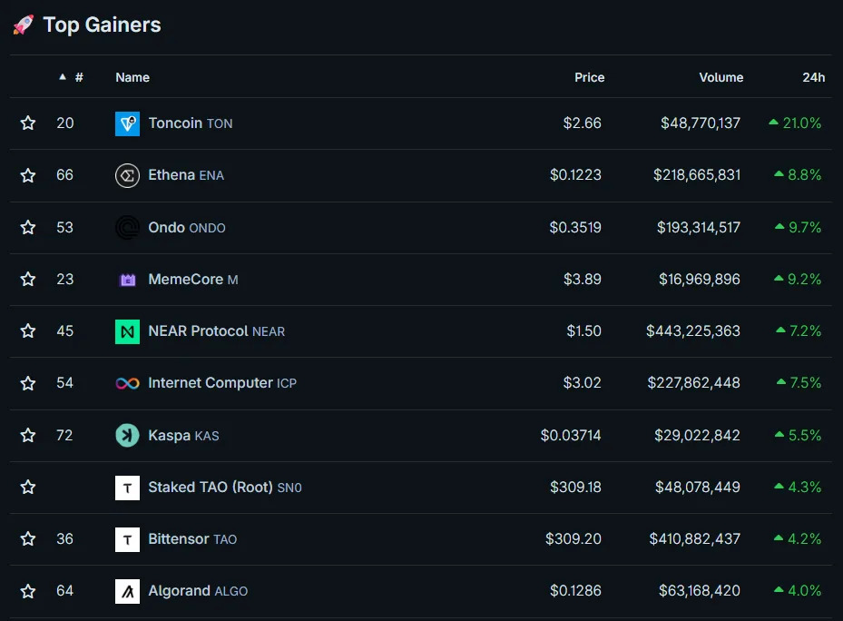The width and height of the screenshot is (843, 621).
Task: Click the Ondo logo icon
Action: point(127,228)
